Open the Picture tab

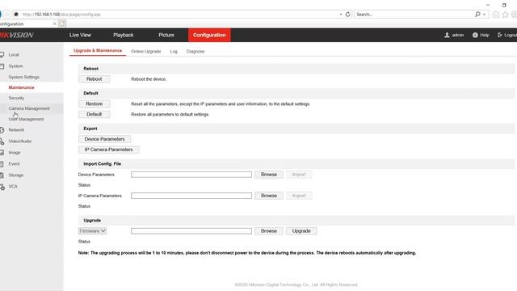166,35
